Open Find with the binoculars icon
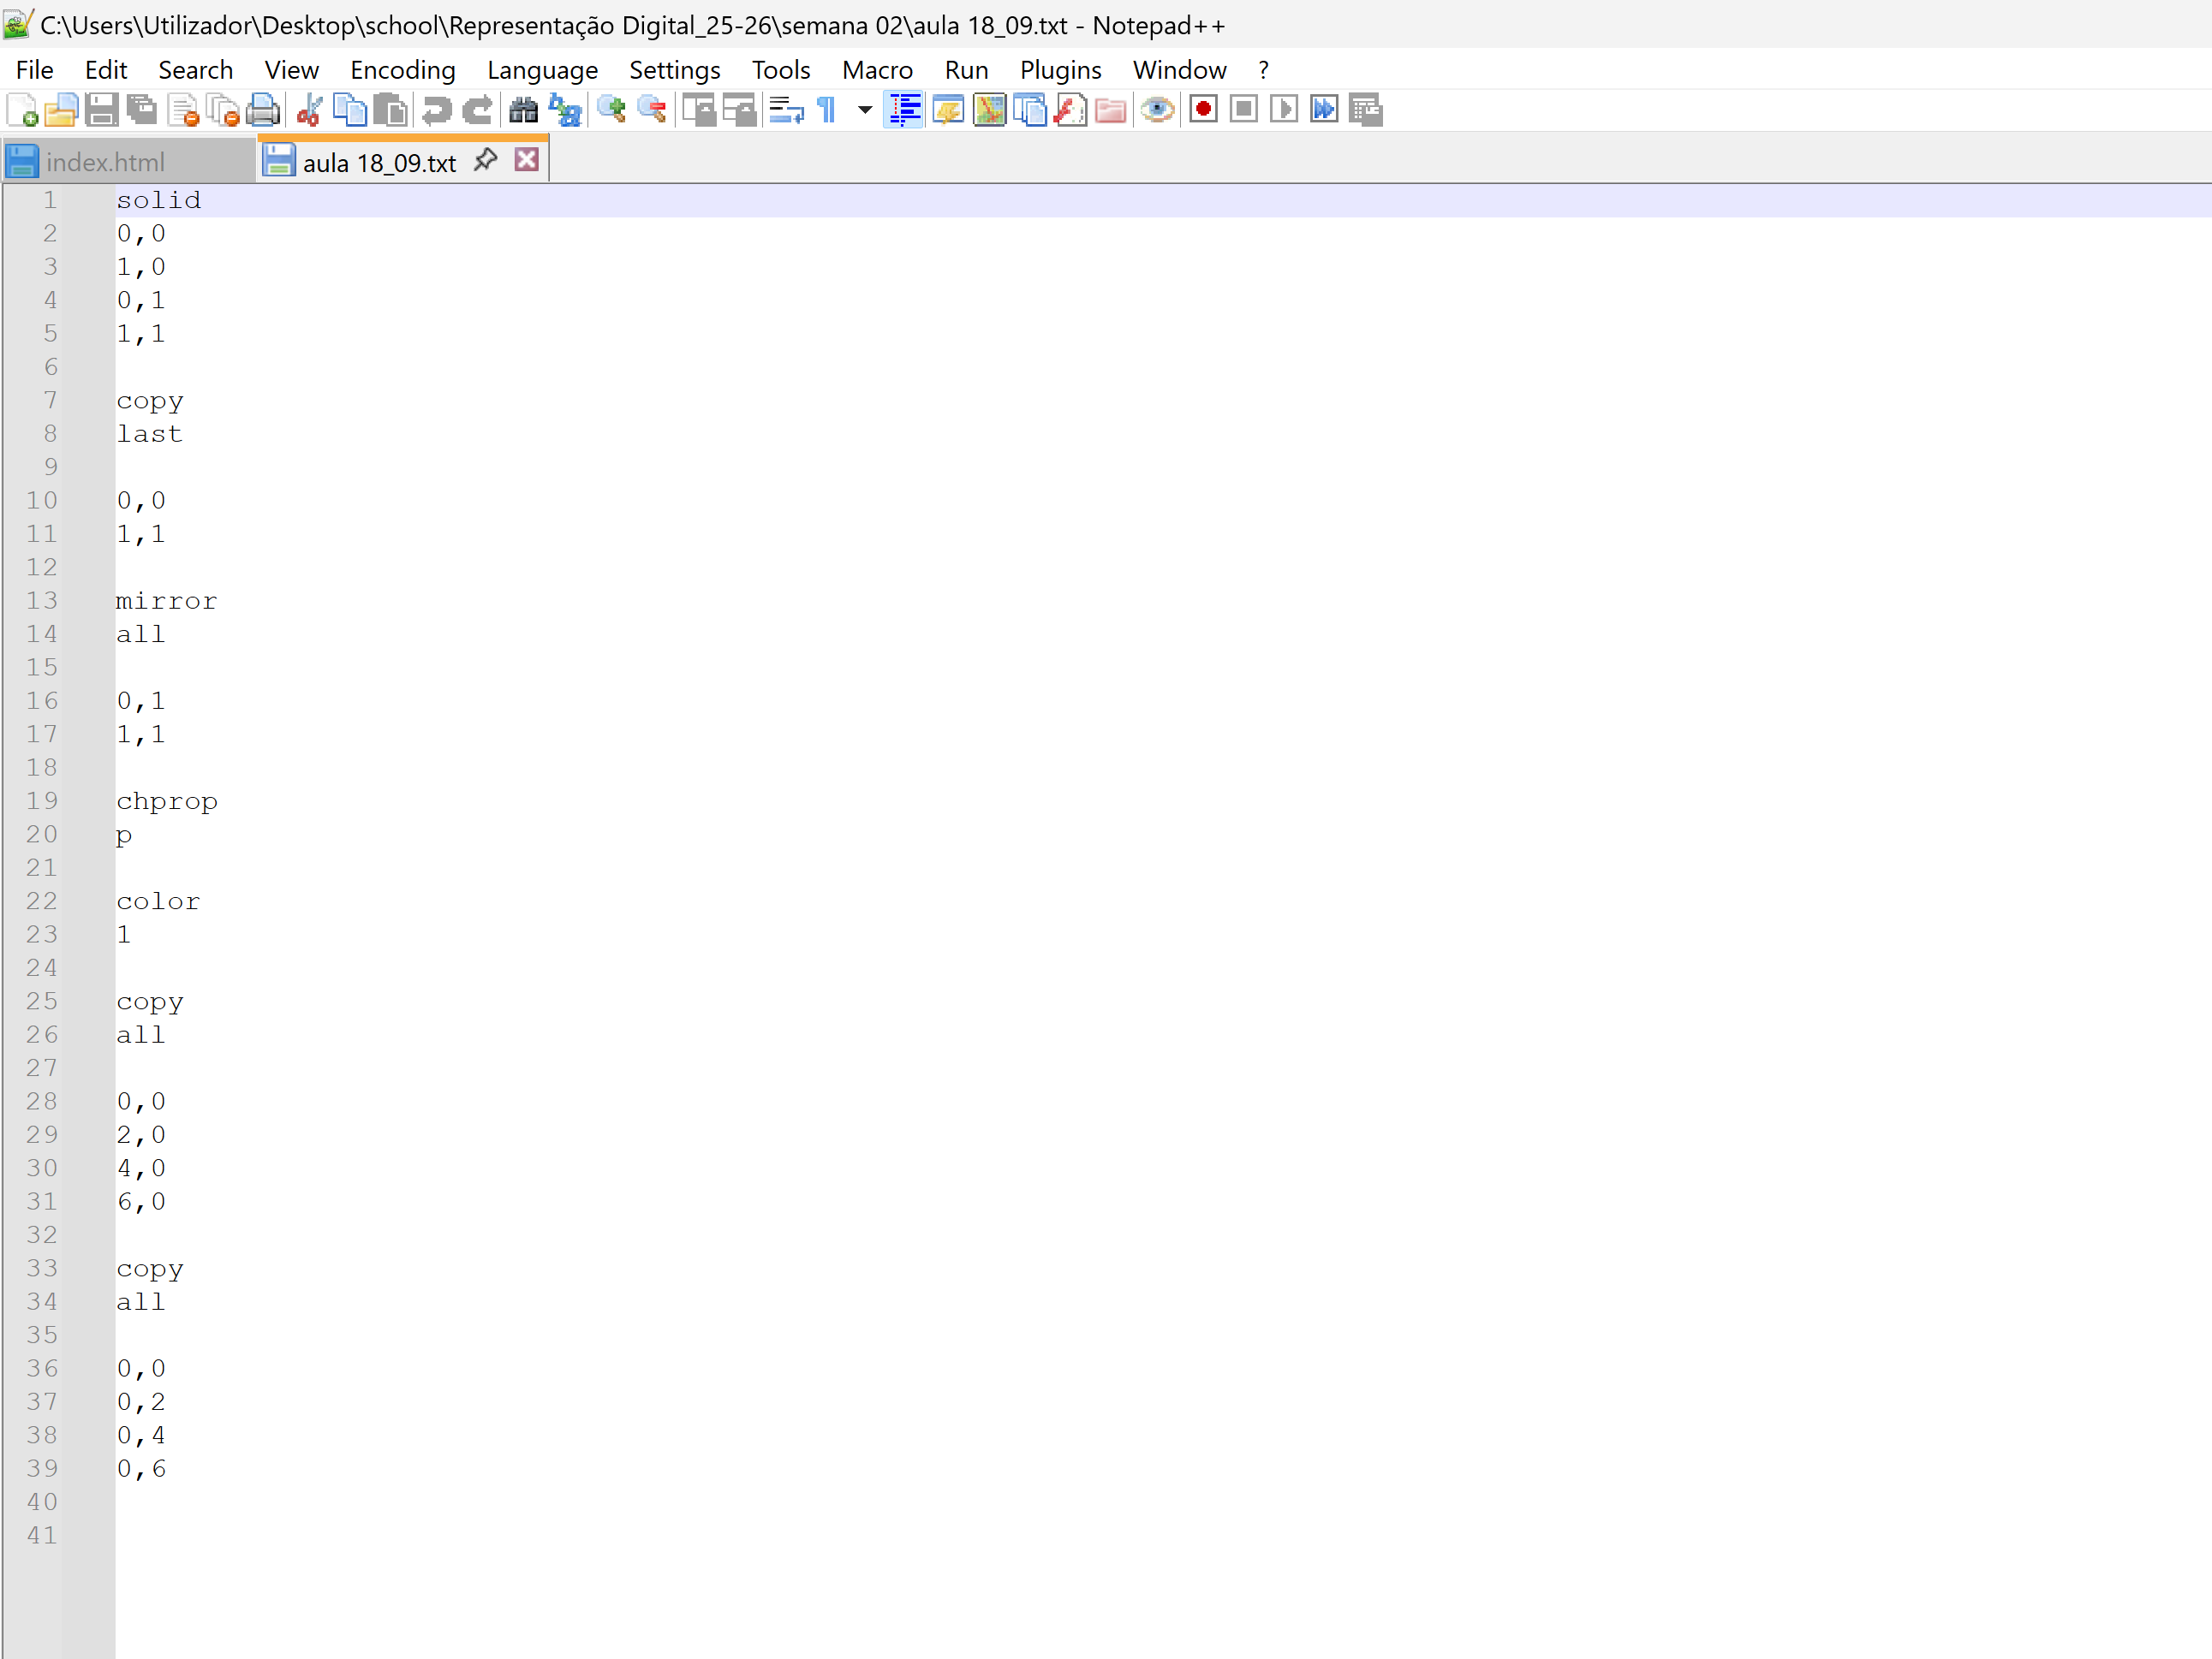2212x1659 pixels. (x=523, y=110)
